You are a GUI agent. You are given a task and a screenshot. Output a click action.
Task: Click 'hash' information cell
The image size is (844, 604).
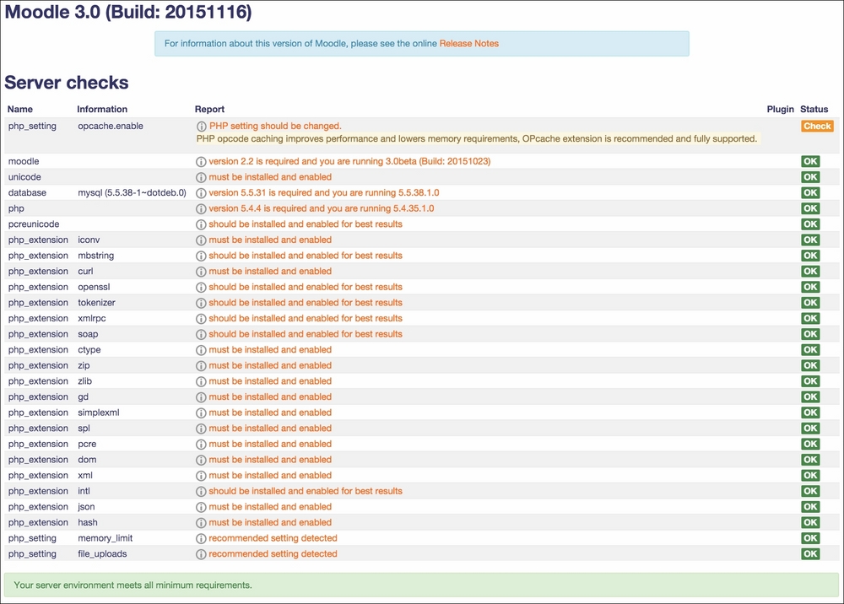point(88,522)
